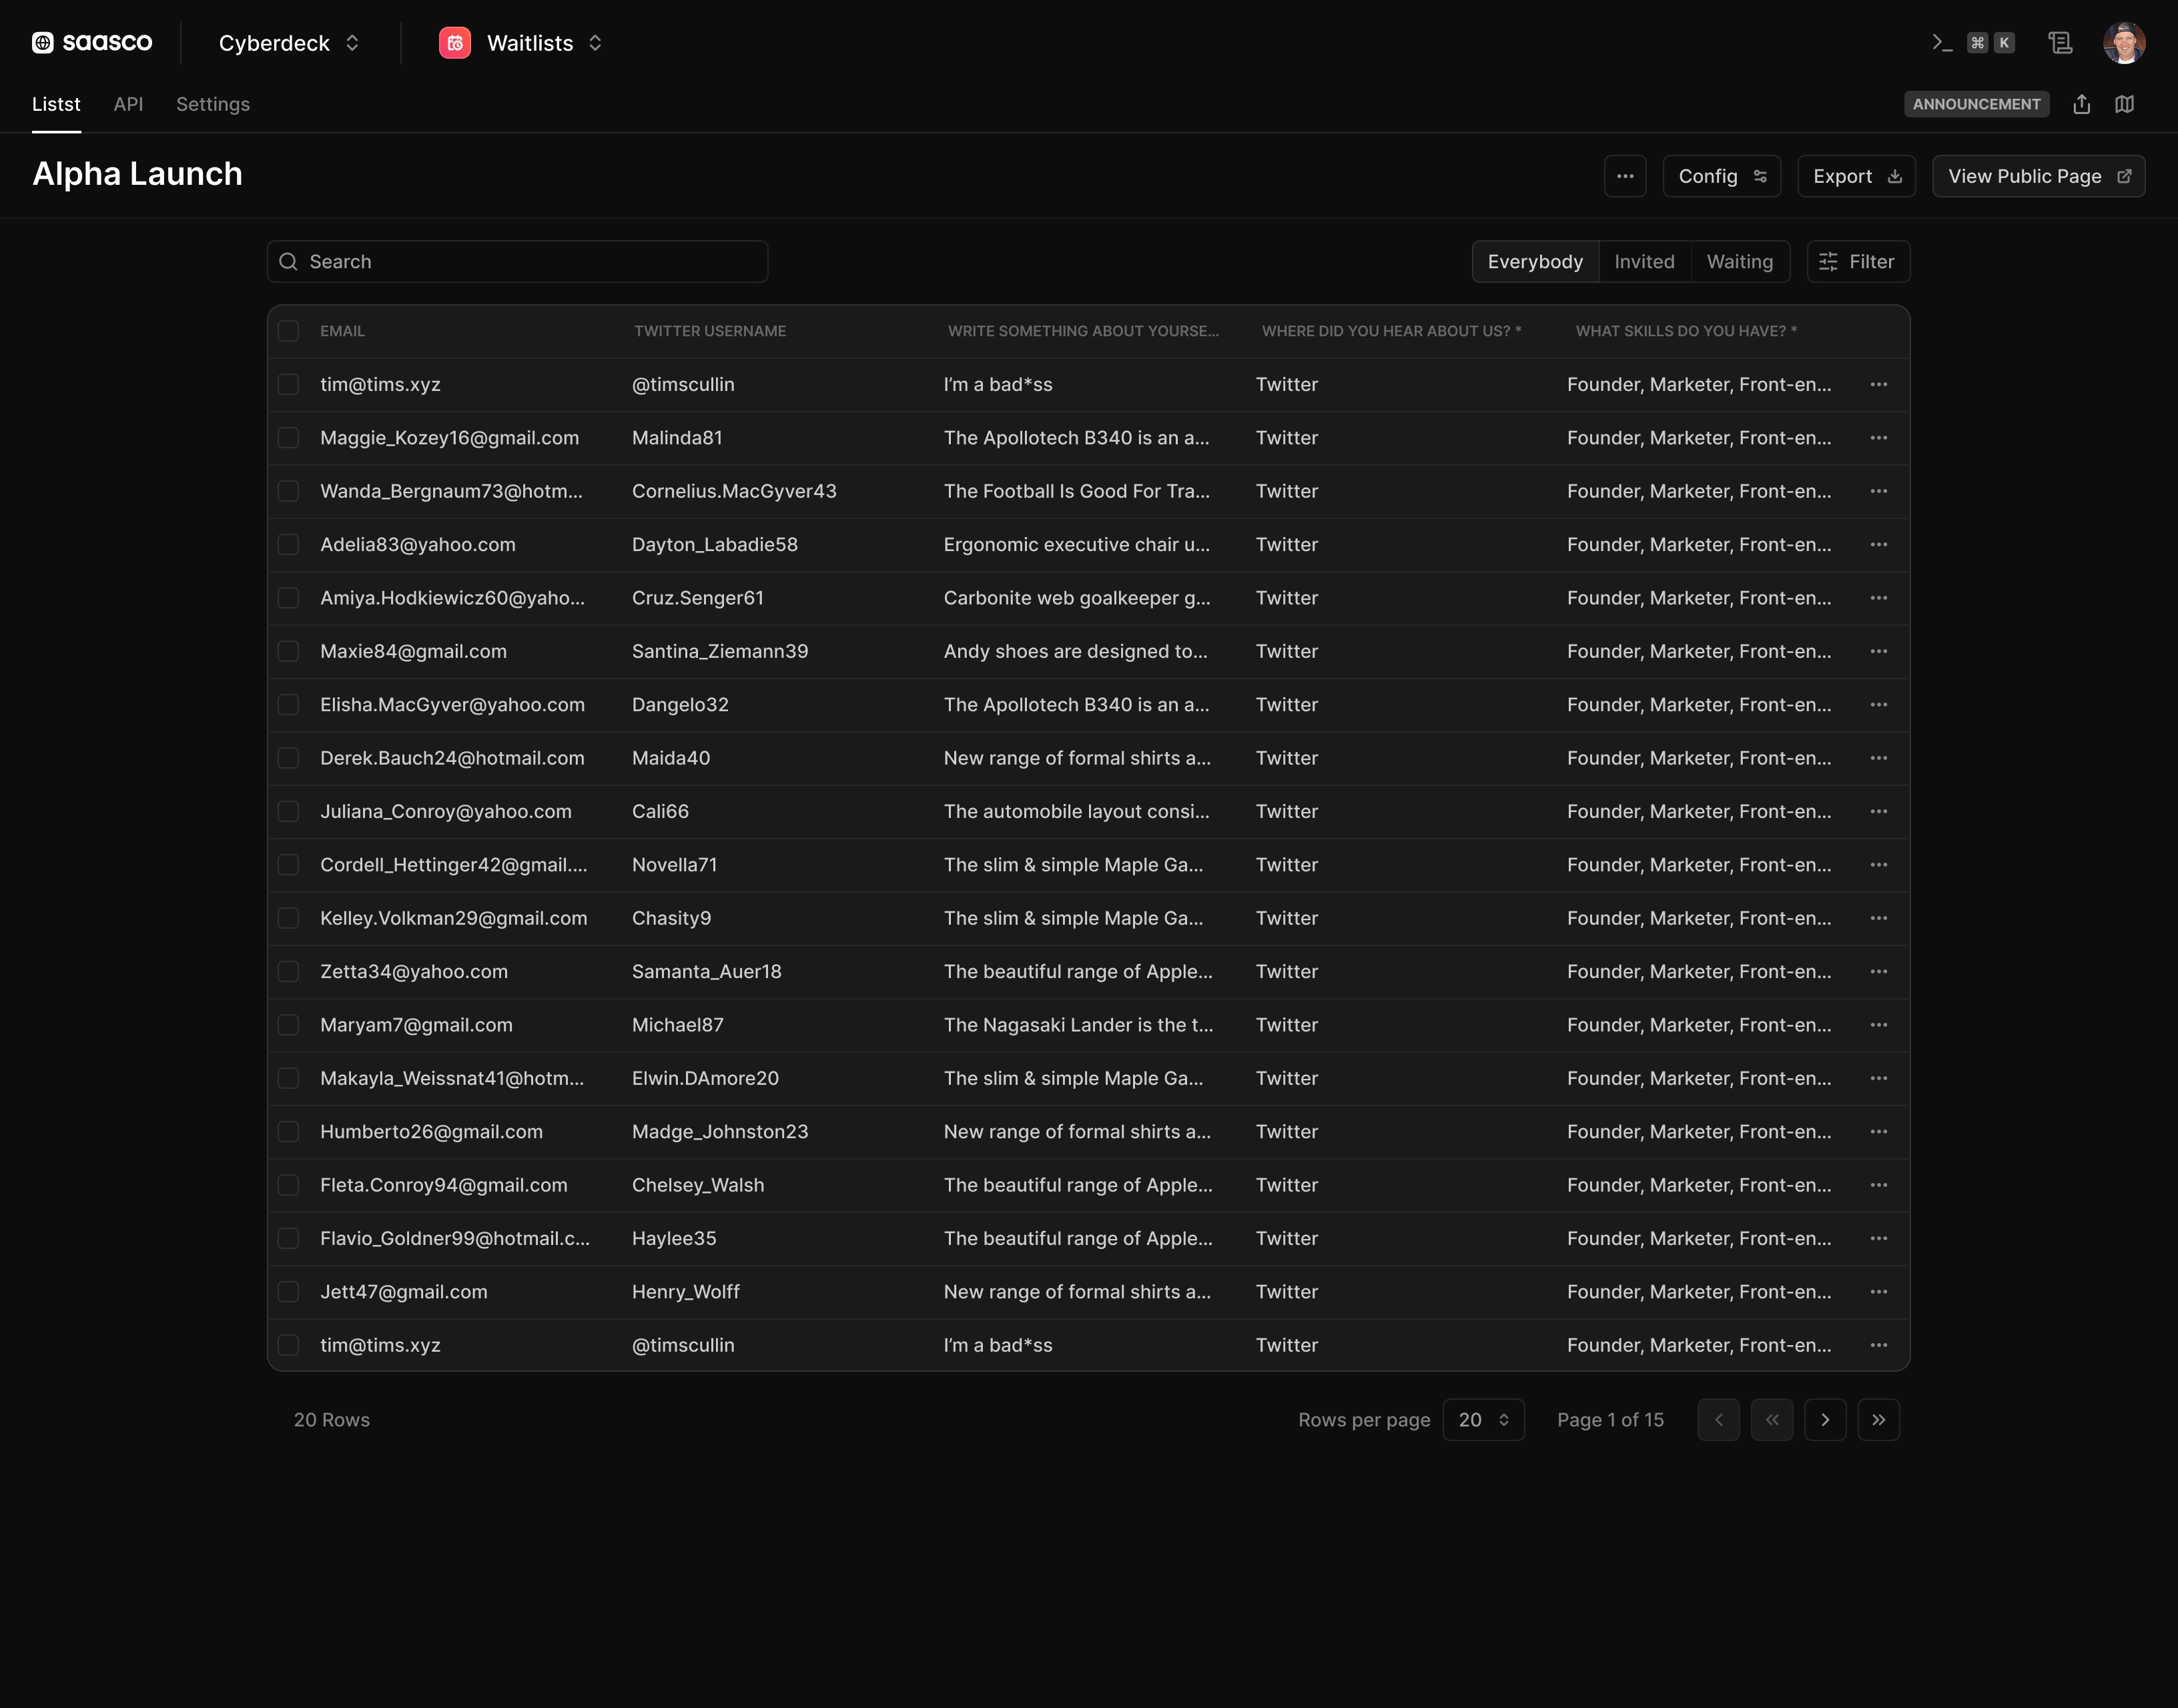The height and width of the screenshot is (1708, 2178).
Task: Go to next page arrow
Action: point(1825,1420)
